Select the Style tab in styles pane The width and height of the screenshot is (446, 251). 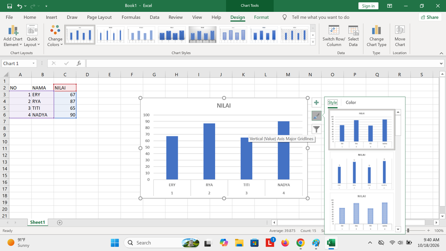pyautogui.click(x=332, y=102)
